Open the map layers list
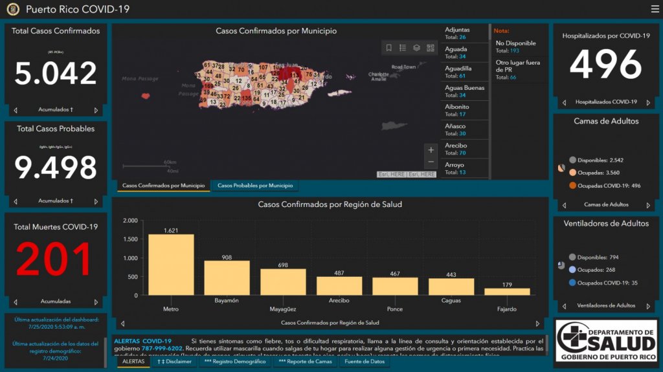663x372 pixels. pyautogui.click(x=416, y=48)
